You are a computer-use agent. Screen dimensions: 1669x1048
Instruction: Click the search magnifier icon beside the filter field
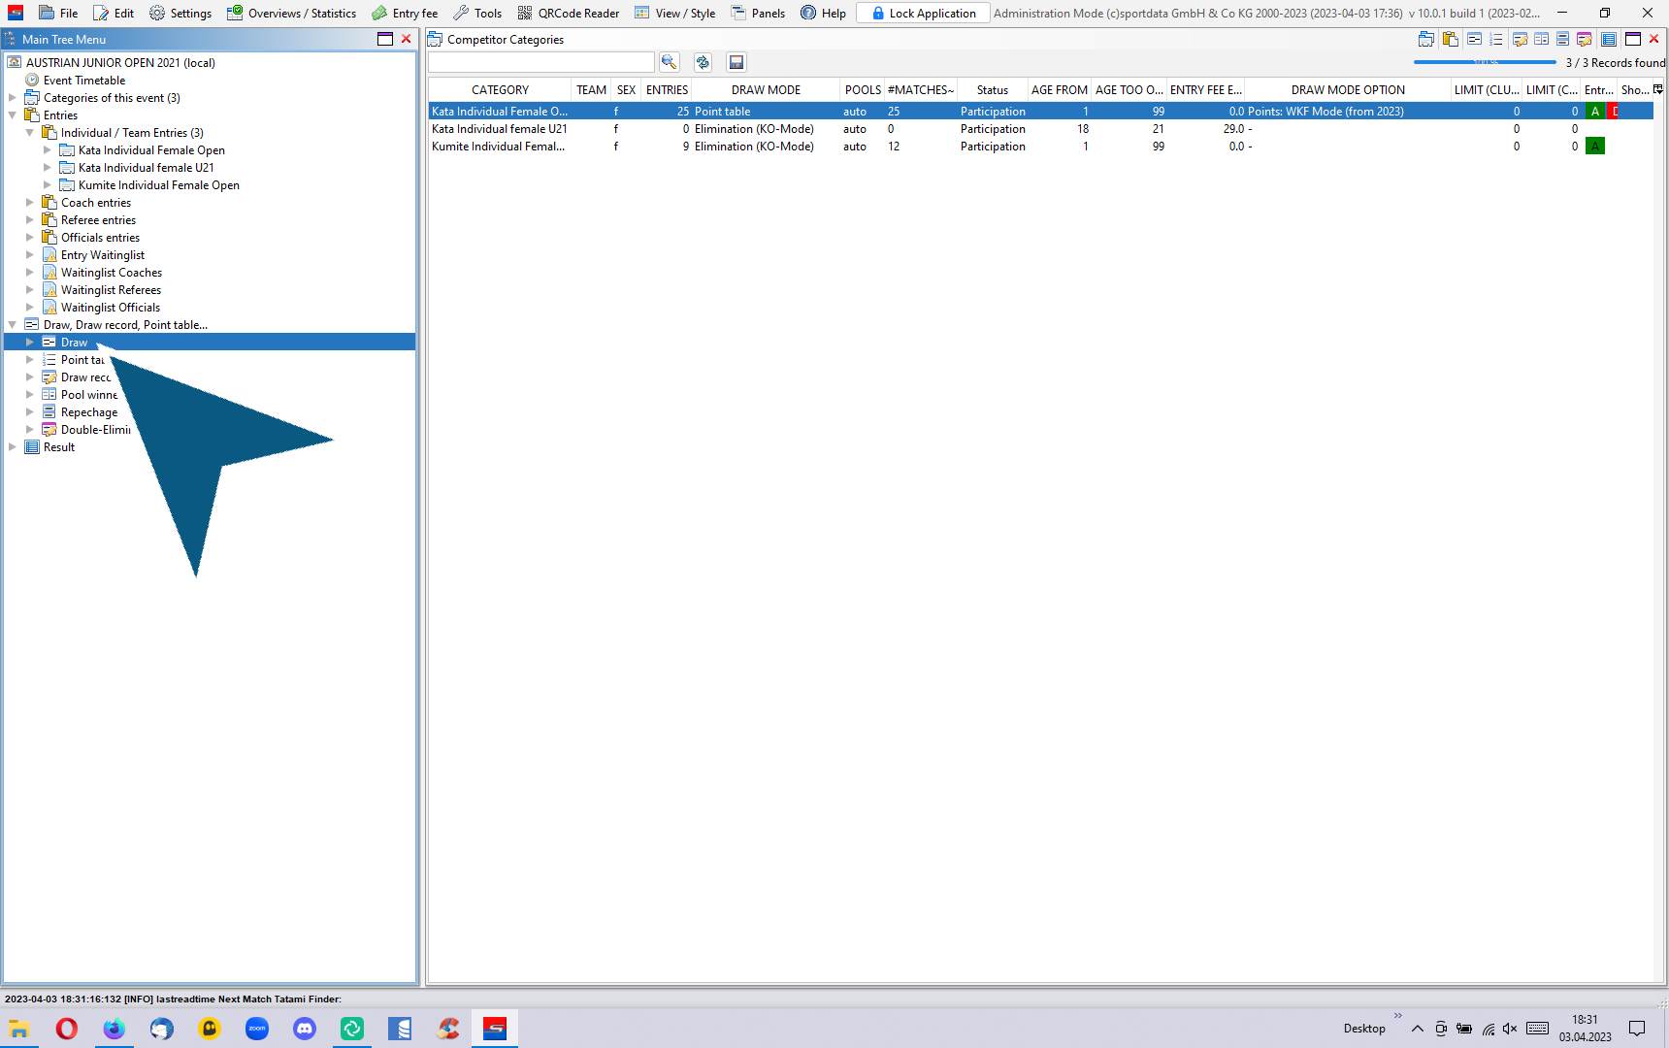[x=669, y=62]
